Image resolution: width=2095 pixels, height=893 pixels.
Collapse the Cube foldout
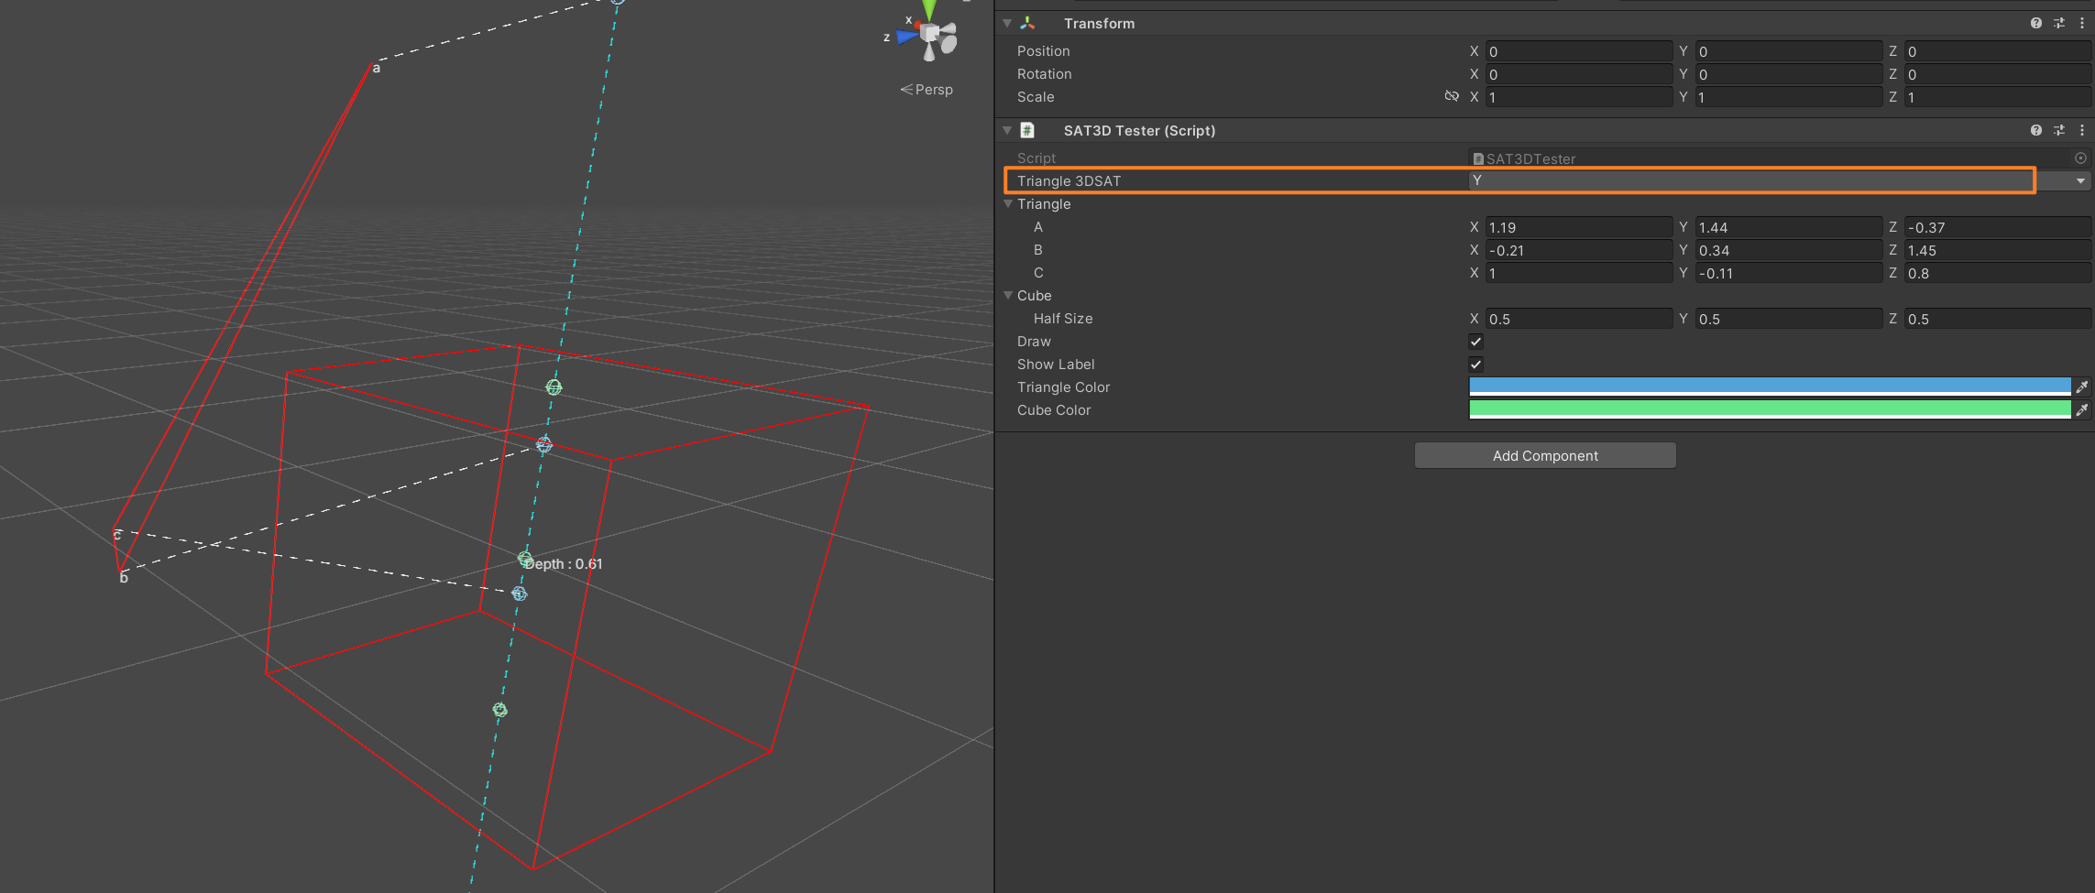pyautogui.click(x=1008, y=295)
